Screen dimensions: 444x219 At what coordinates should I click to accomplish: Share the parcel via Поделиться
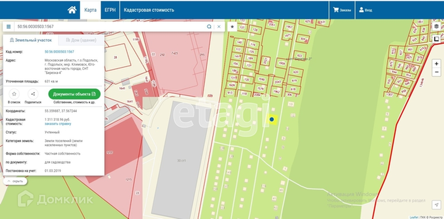(x=33, y=96)
